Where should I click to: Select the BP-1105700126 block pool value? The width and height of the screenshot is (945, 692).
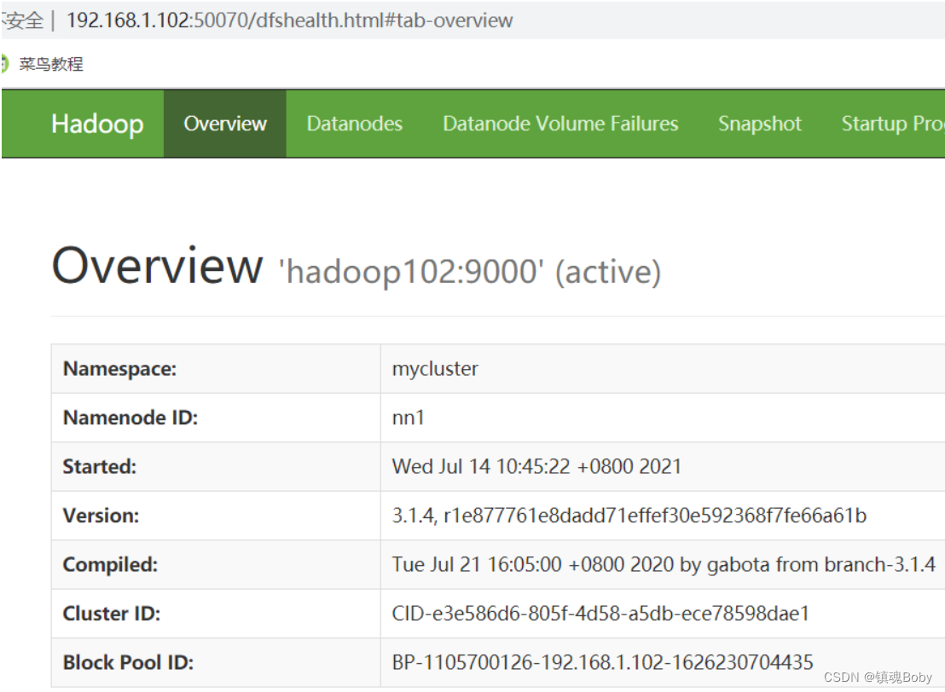[x=603, y=662]
